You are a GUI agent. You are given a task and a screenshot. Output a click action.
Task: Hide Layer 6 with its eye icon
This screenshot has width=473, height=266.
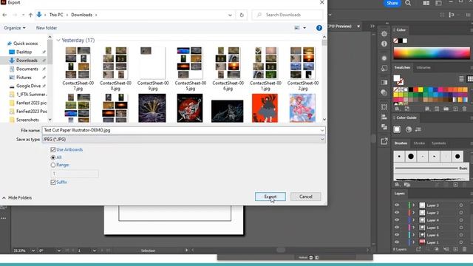point(397,235)
